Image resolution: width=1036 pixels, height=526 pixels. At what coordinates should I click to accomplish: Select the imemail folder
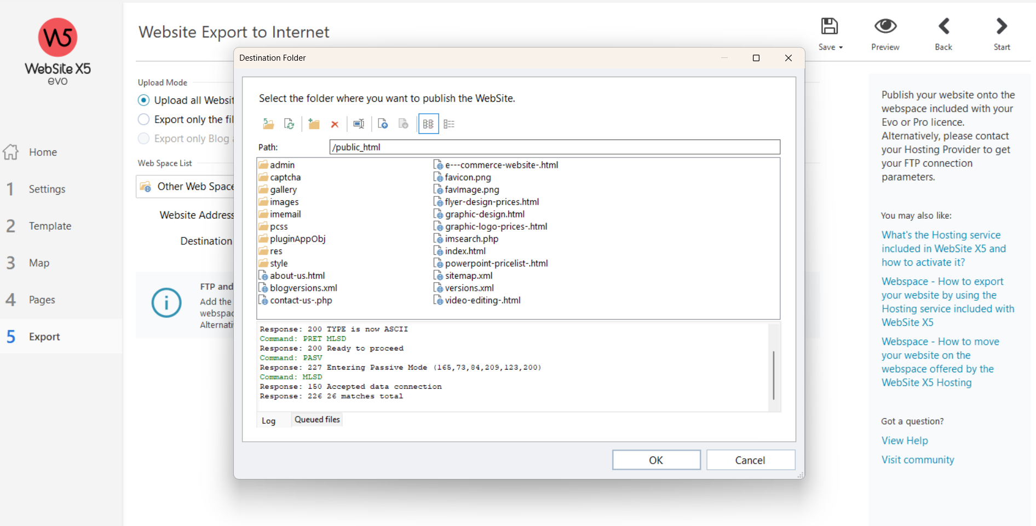[x=280, y=214]
